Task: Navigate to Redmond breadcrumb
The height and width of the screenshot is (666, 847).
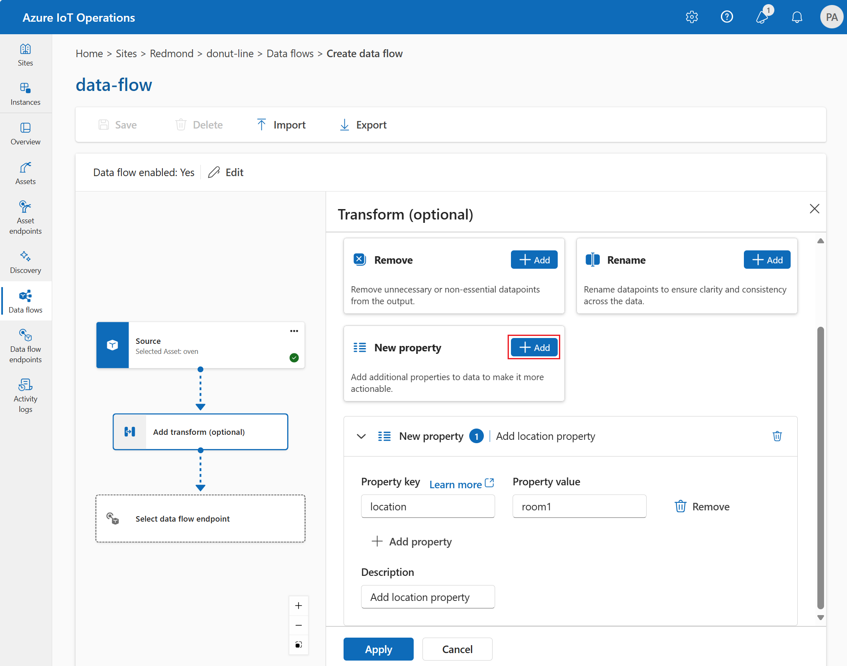Action: pos(171,53)
